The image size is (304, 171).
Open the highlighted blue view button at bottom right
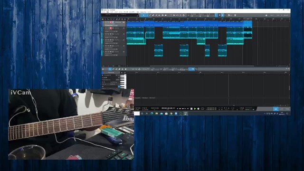click(275, 109)
